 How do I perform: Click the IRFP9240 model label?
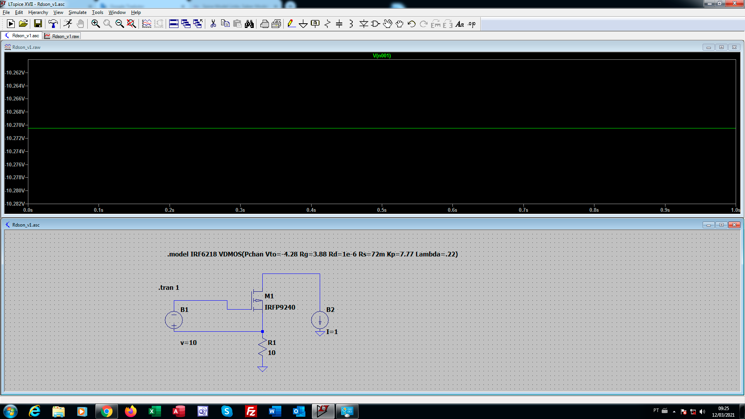(x=280, y=307)
